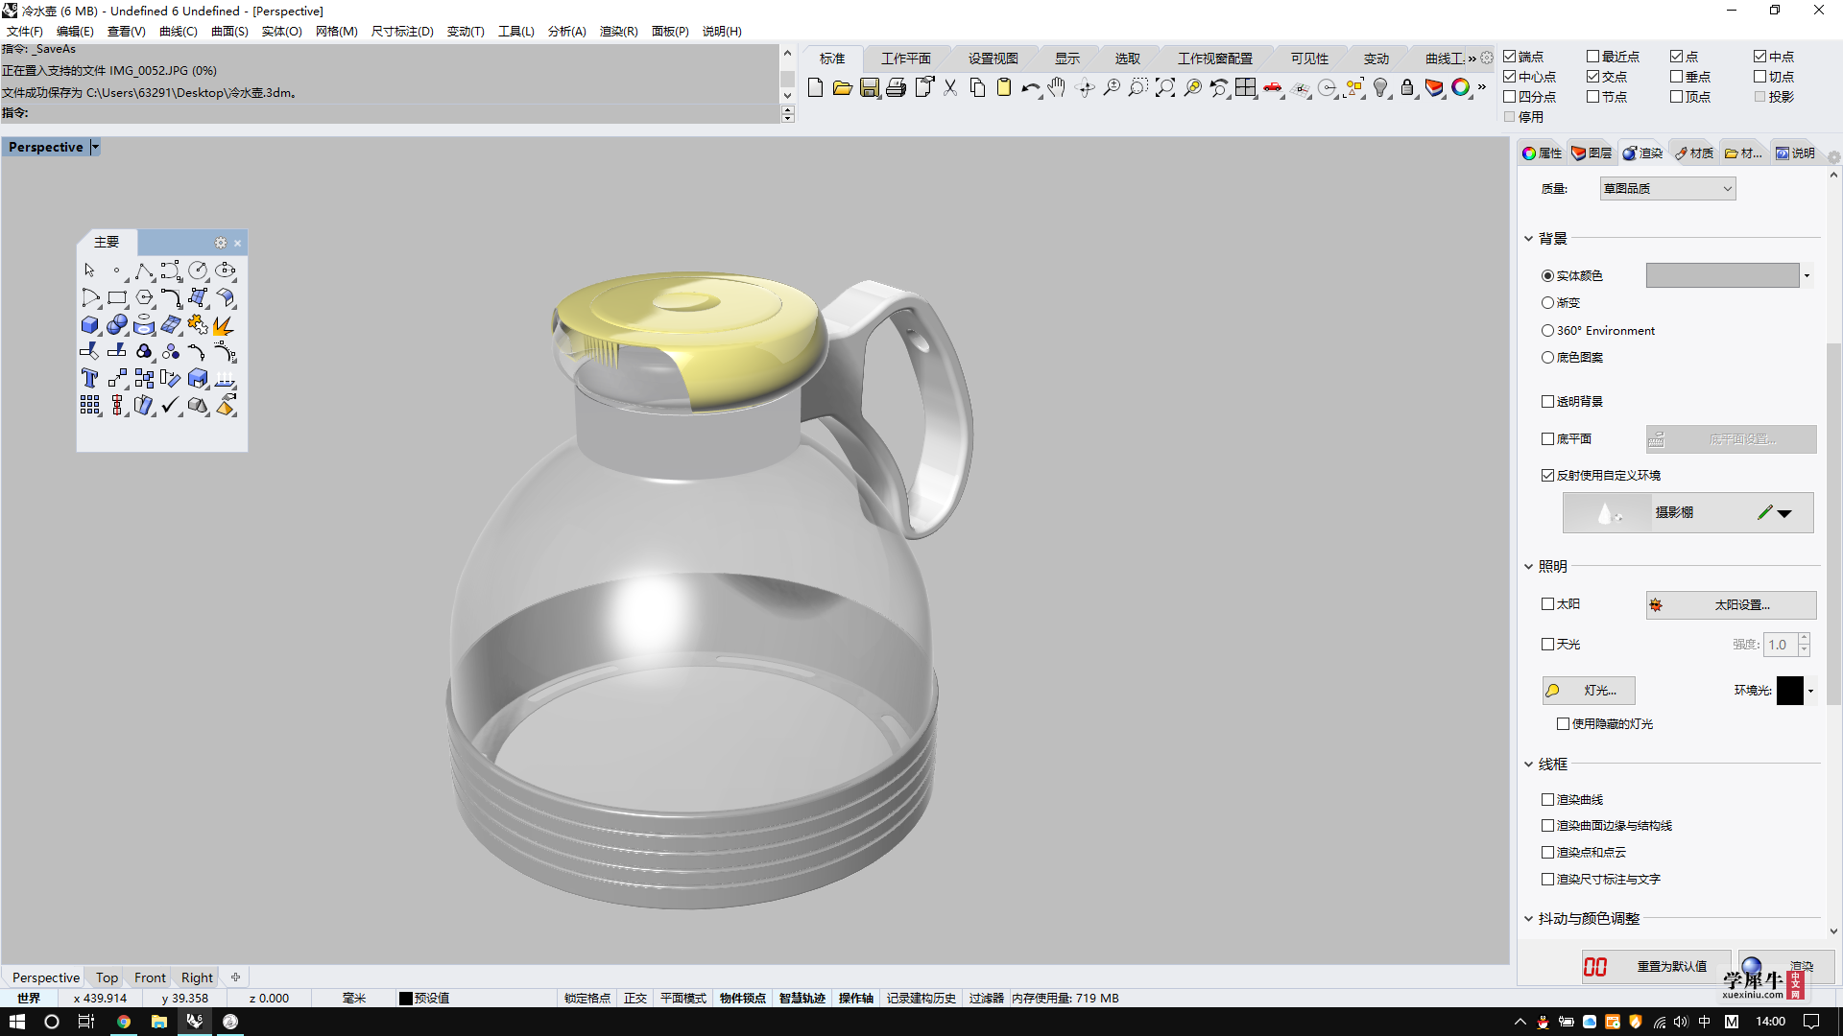
Task: Select the 渐变 background radio button
Action: (1547, 303)
